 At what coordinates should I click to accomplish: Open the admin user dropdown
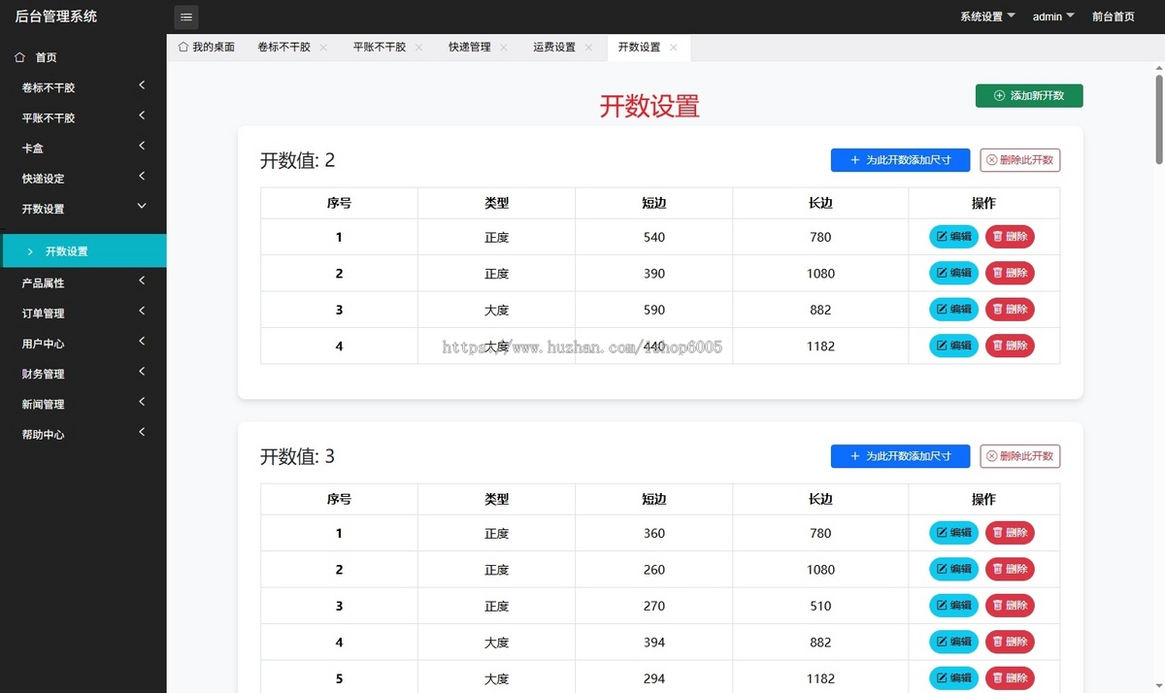coord(1053,16)
